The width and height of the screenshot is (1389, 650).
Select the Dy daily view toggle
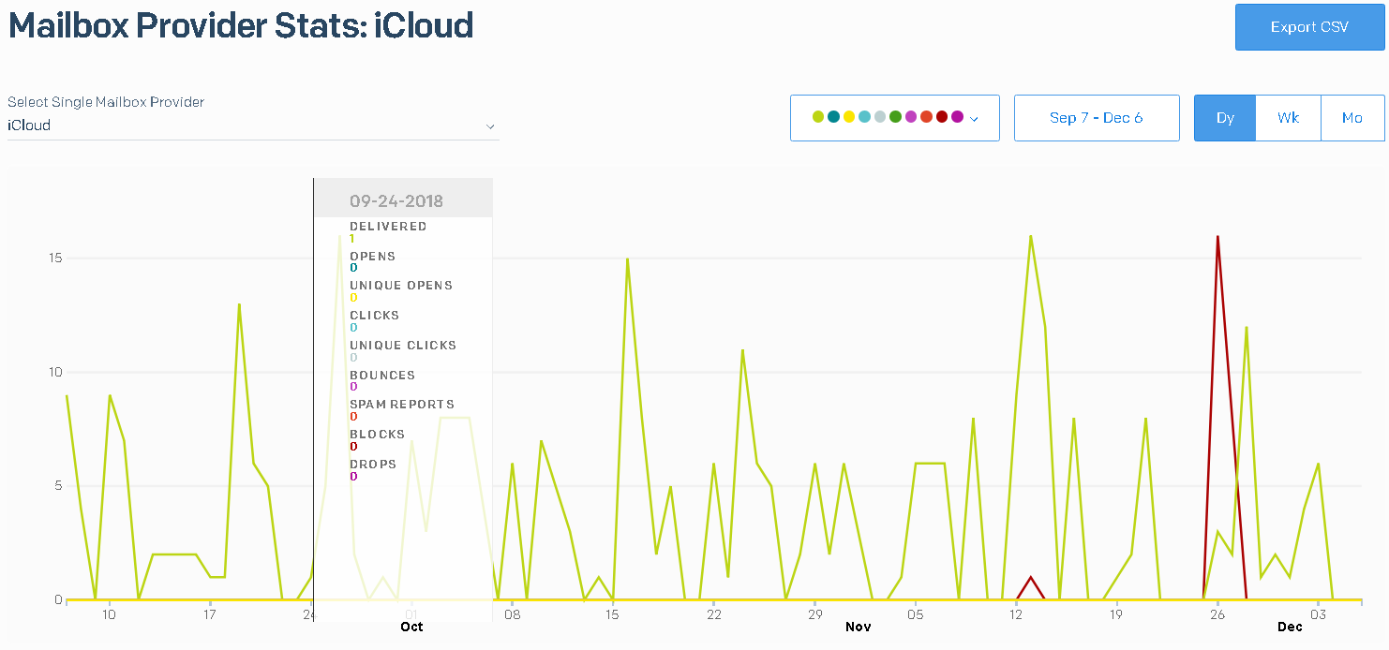[x=1225, y=118]
